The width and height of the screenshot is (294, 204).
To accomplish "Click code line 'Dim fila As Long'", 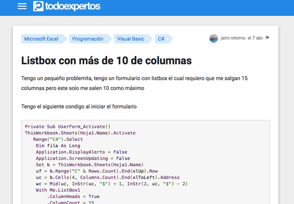I will point(58,146).
